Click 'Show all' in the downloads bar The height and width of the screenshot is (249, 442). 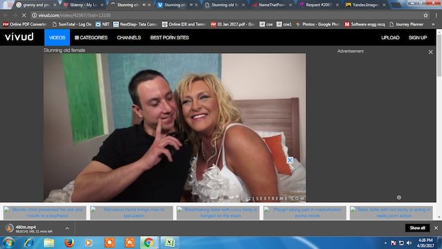point(417,228)
